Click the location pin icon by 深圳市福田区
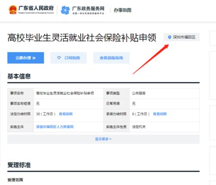The width and height of the screenshot is (216, 185). coord(169,37)
